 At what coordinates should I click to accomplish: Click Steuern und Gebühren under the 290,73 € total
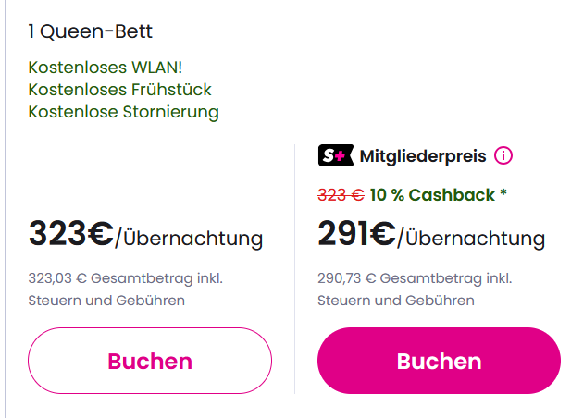(396, 300)
